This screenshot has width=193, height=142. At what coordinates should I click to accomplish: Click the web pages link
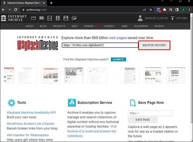[118, 38]
